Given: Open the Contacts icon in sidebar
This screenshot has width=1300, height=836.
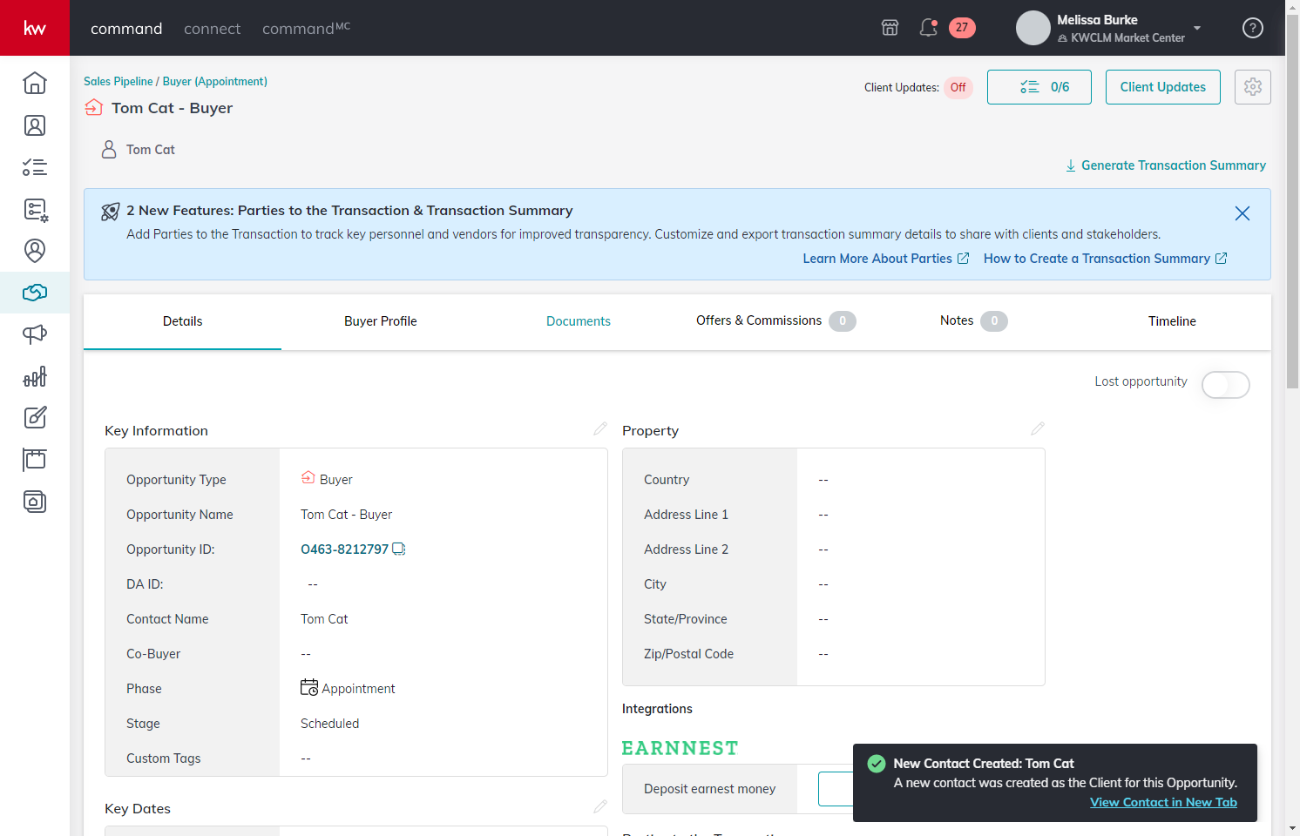Looking at the screenshot, I should coord(35,125).
